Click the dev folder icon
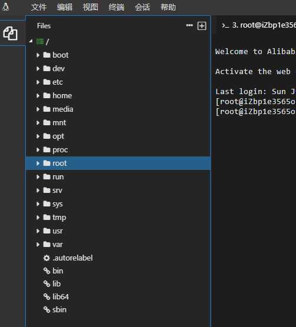This screenshot has height=327, width=296. (x=46, y=68)
